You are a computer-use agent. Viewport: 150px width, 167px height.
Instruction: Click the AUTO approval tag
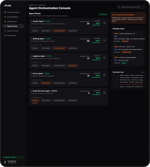124,63
